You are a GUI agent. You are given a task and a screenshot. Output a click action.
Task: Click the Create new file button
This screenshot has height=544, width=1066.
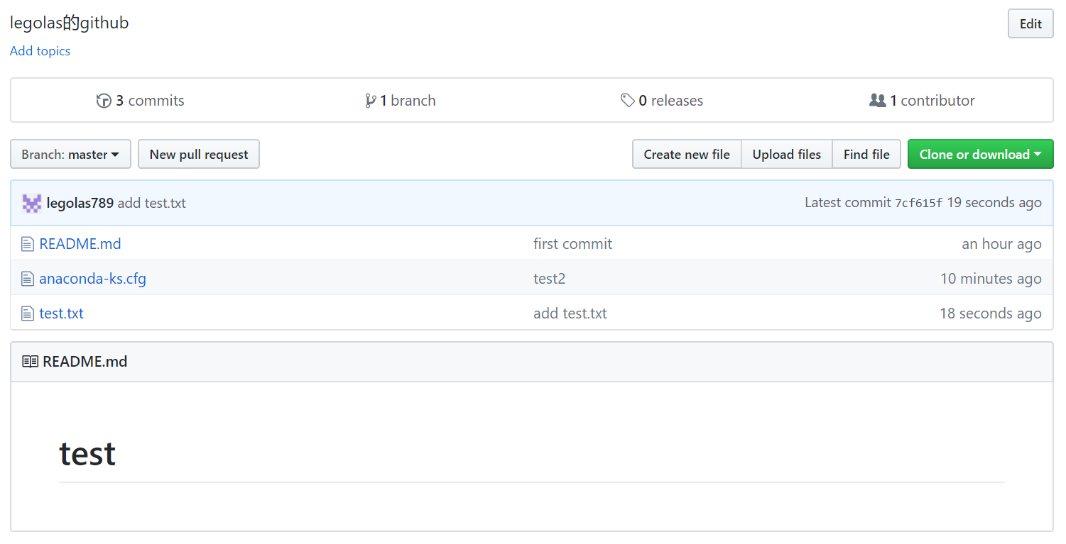pyautogui.click(x=687, y=154)
